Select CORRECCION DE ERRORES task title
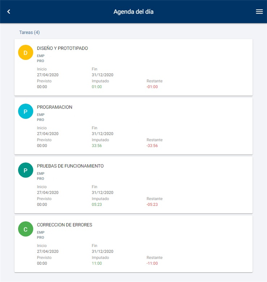 click(64, 225)
